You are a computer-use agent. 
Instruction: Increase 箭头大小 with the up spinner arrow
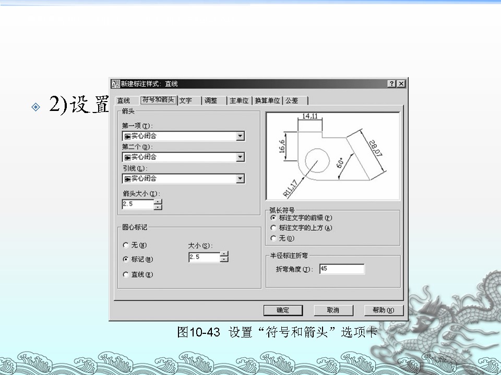coord(158,202)
